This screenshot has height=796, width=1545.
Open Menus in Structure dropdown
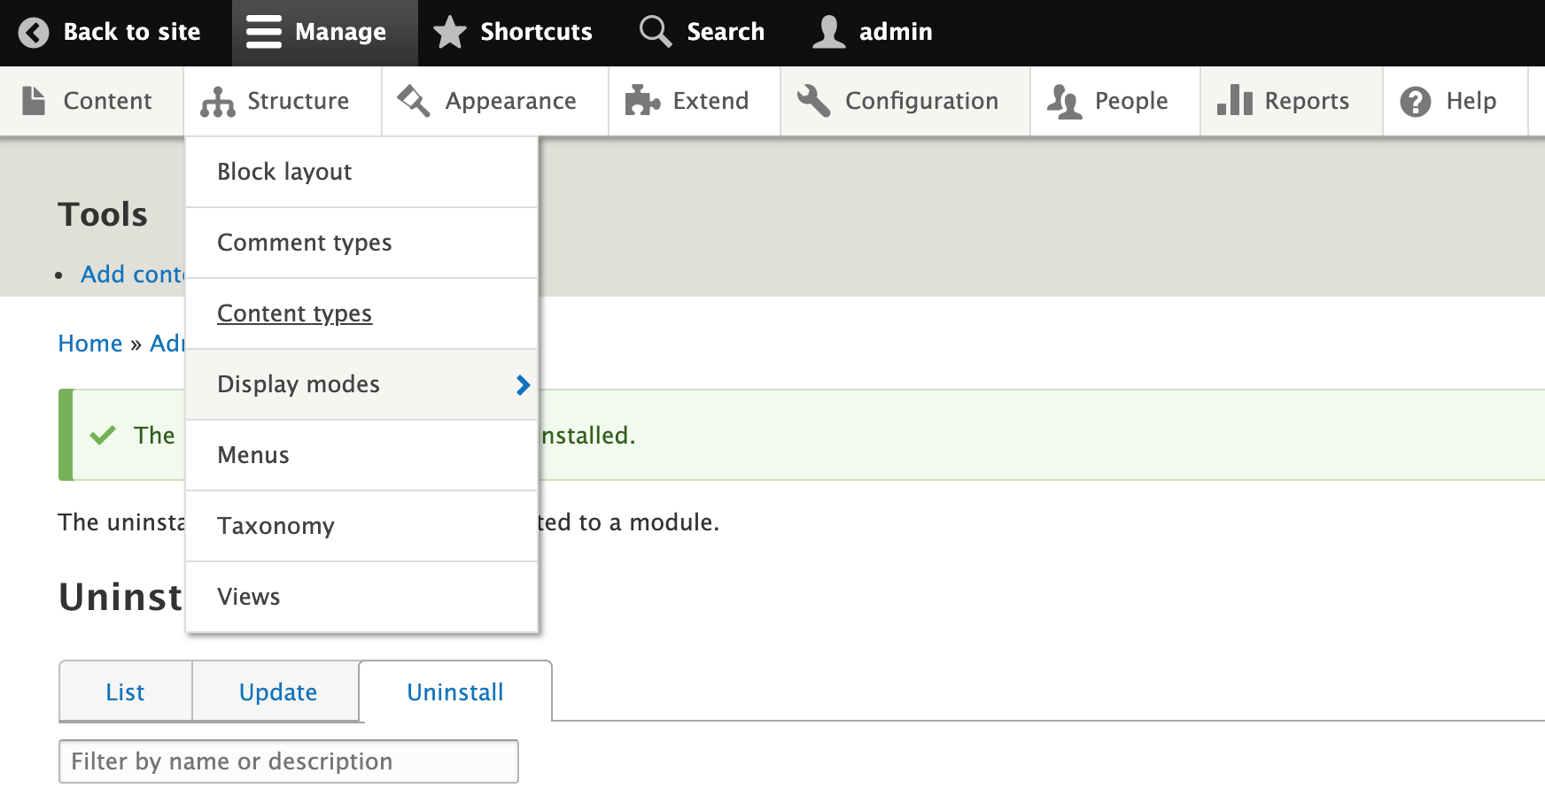[361, 455]
